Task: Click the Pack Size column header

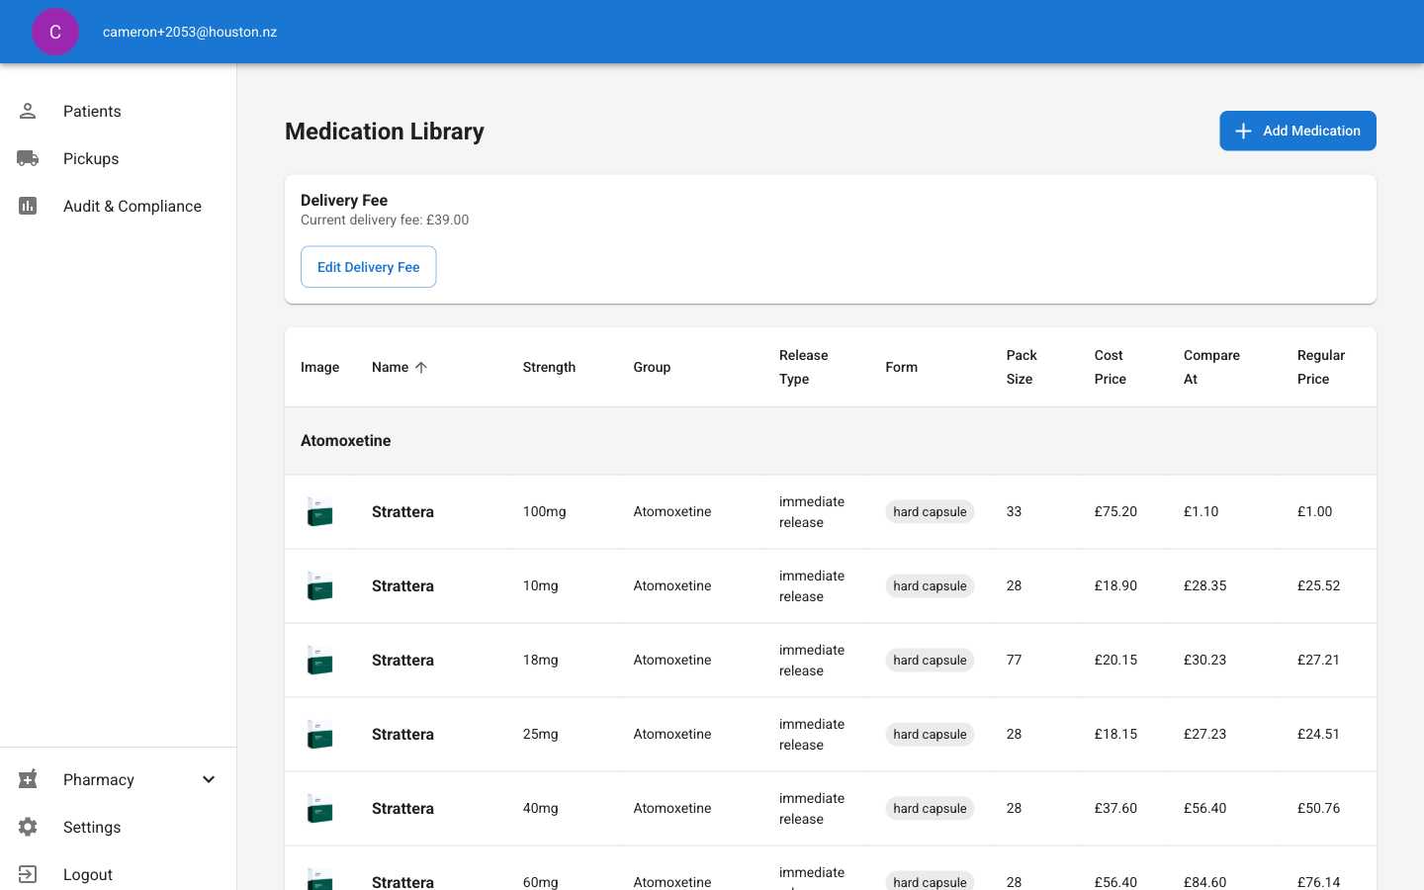Action: tap(1022, 367)
